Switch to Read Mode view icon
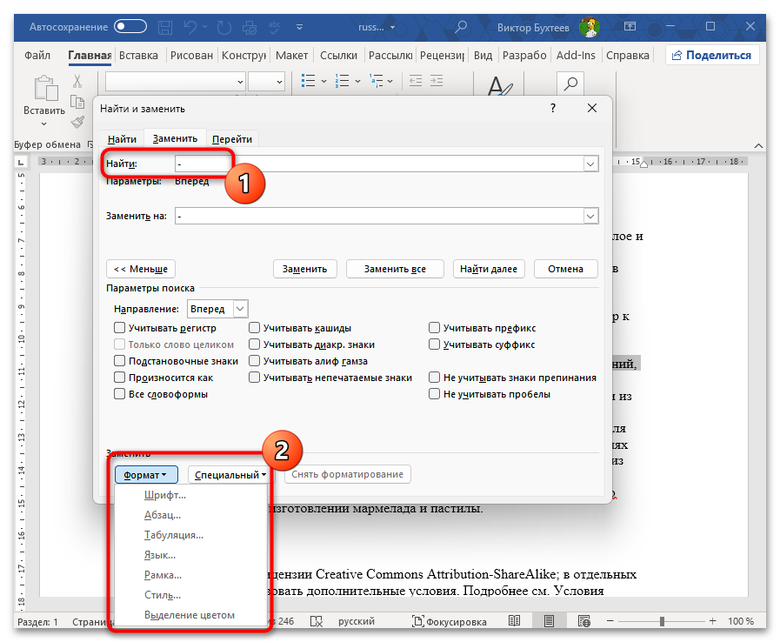The image size is (780, 642). [515, 622]
